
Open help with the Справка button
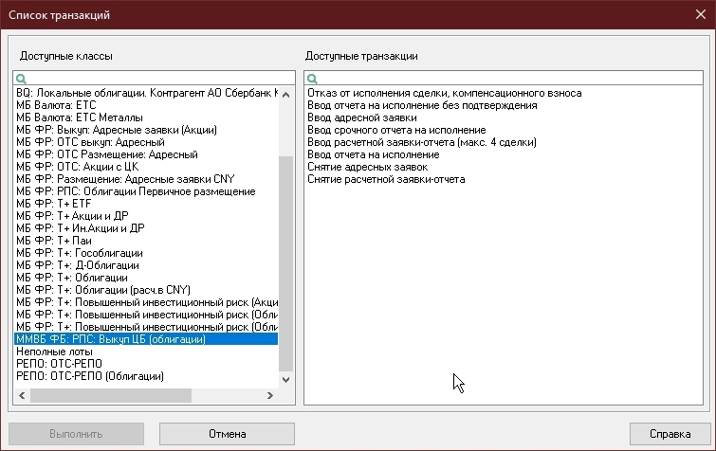point(670,434)
